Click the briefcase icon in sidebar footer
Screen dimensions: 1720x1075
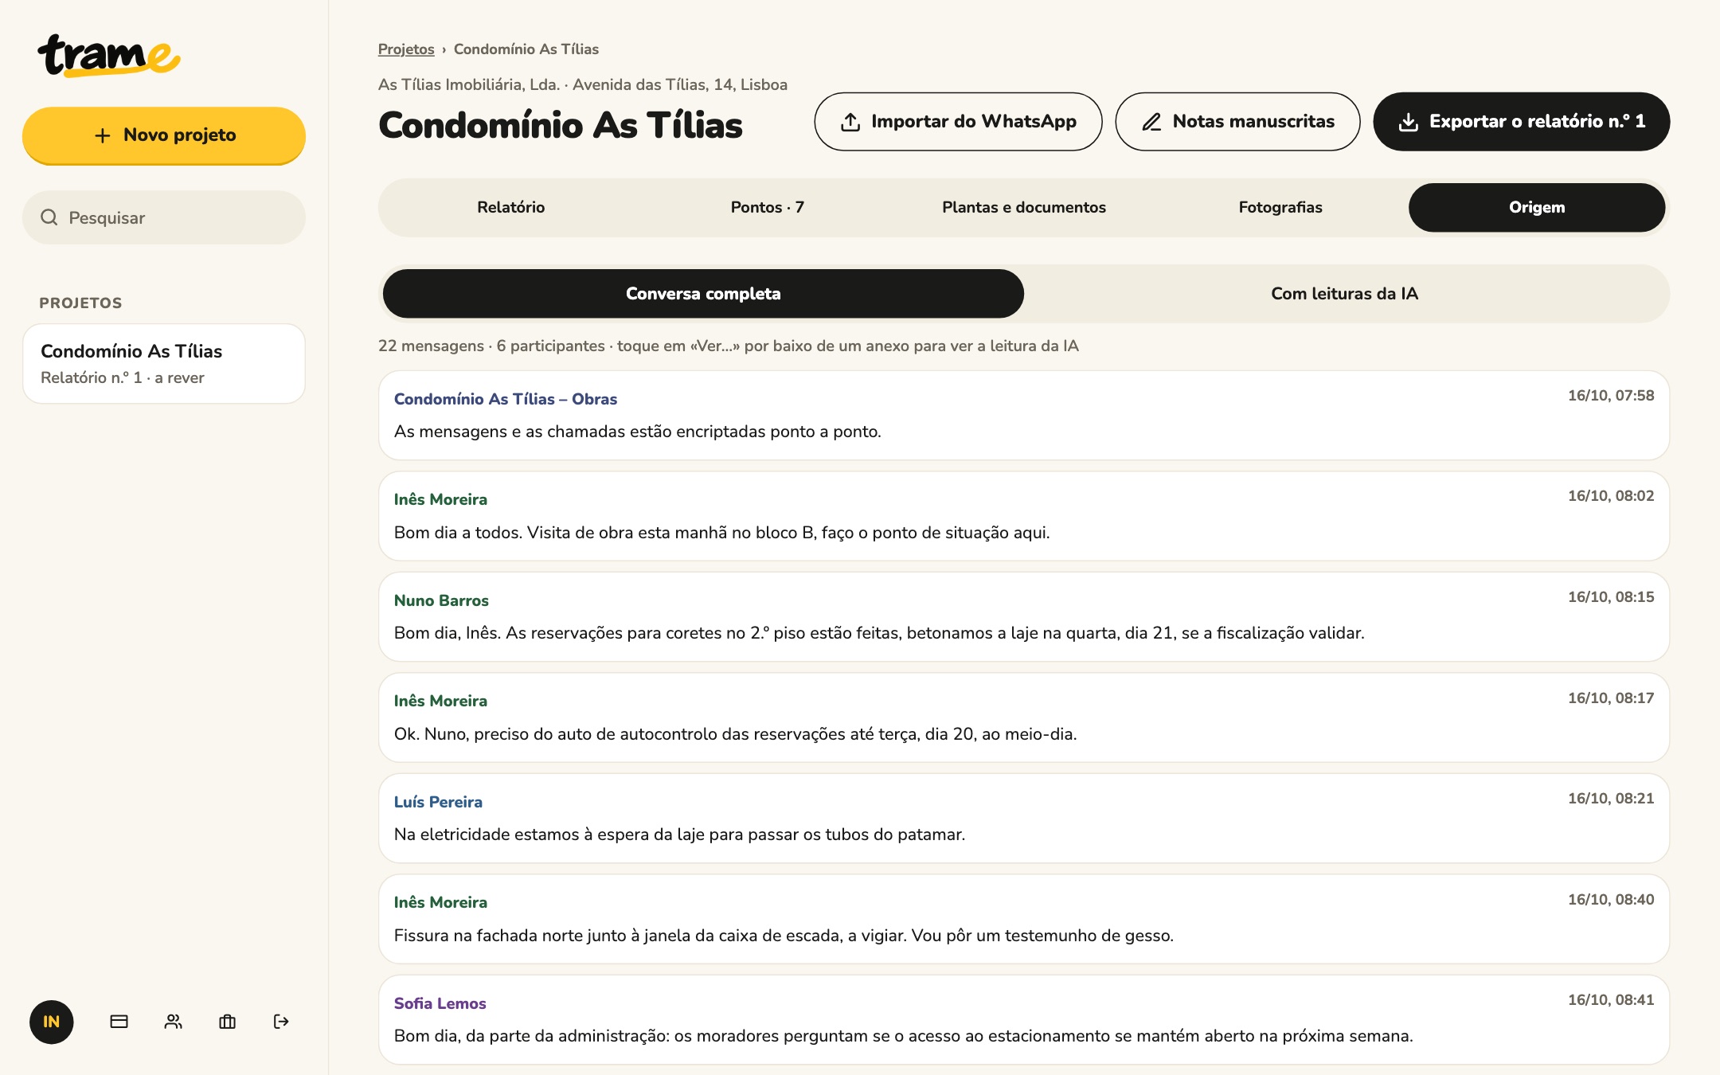pyautogui.click(x=228, y=1022)
